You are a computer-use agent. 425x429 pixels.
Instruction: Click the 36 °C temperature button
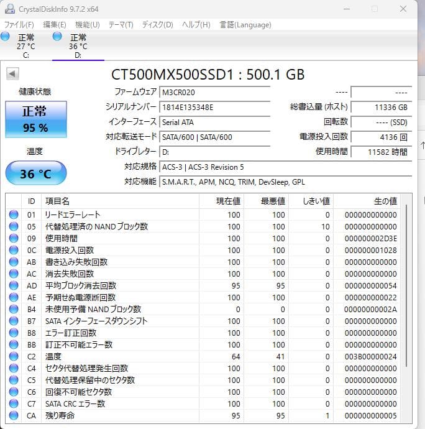36,173
